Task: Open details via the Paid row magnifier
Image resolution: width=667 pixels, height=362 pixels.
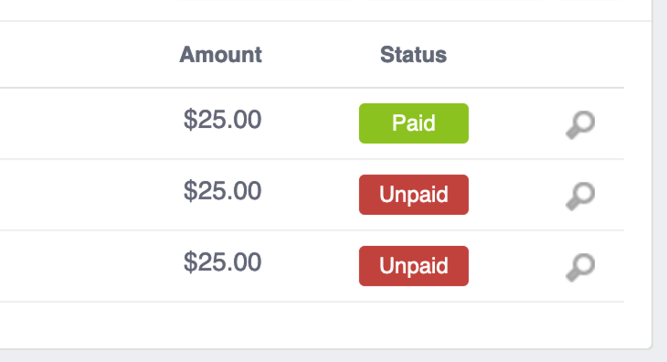Action: tap(580, 124)
